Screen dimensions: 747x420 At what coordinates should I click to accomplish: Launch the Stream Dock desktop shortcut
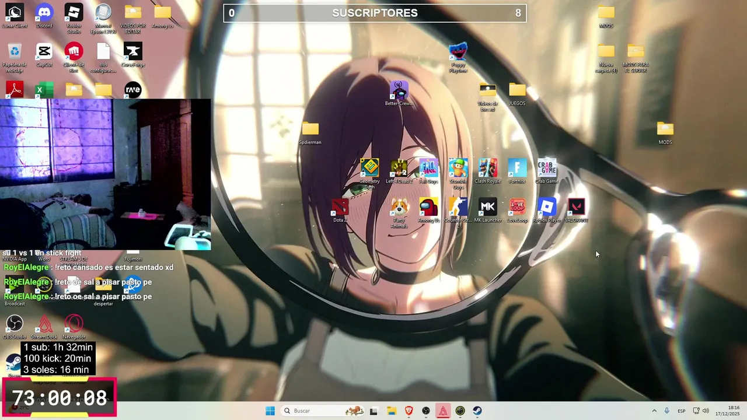point(44,327)
